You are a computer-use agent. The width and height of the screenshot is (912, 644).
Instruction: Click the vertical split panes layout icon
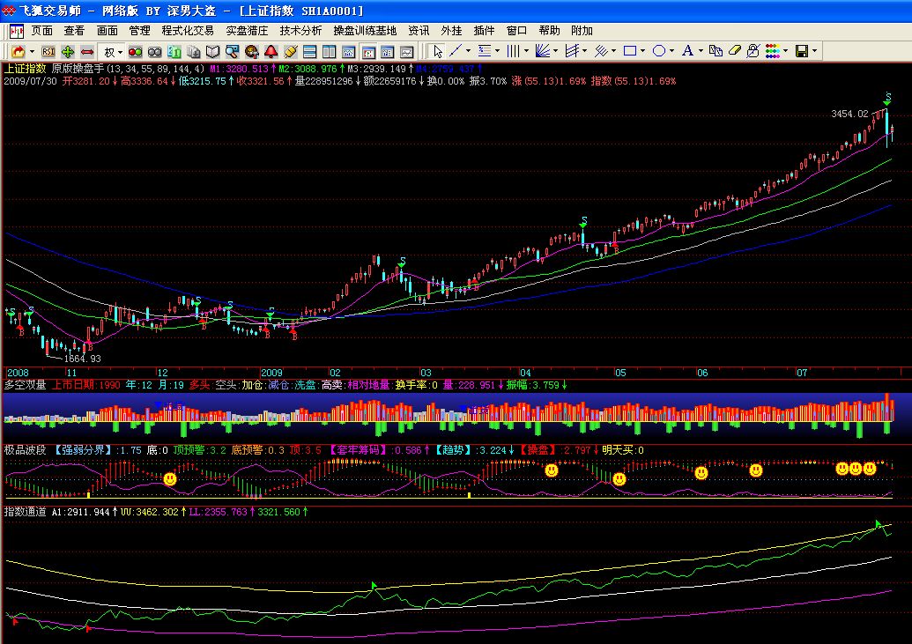(x=330, y=52)
